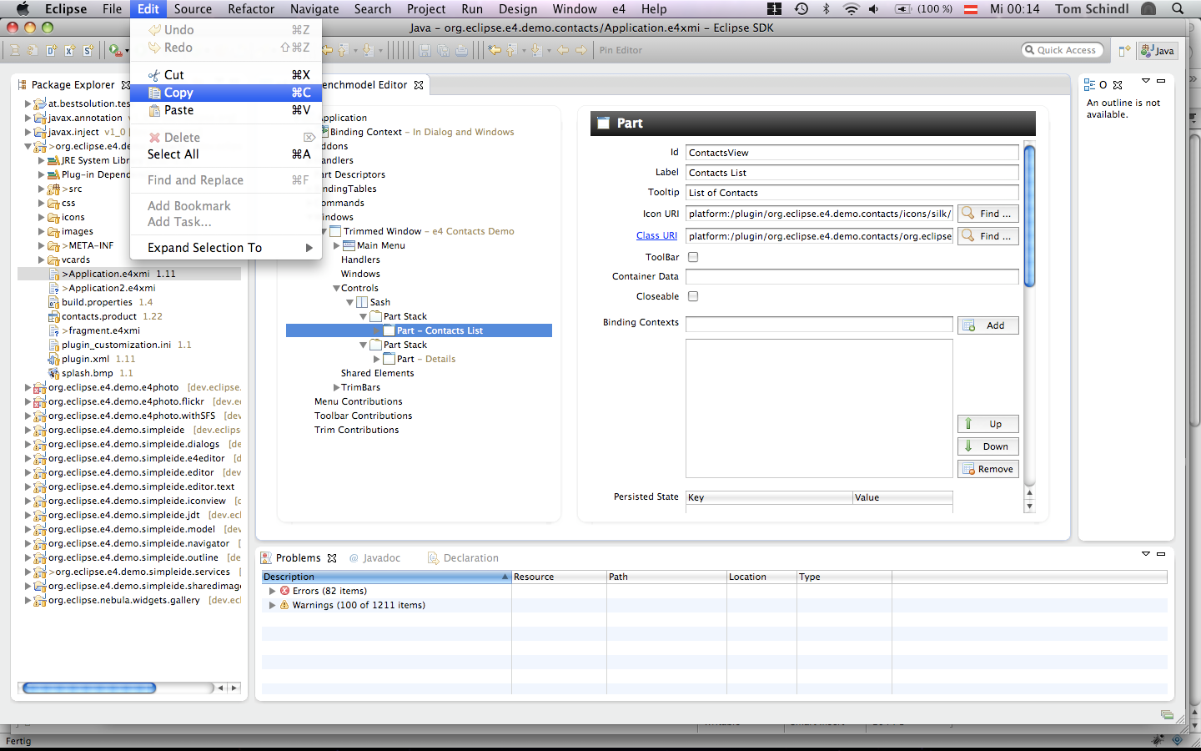Follow the Class URI link

point(656,236)
